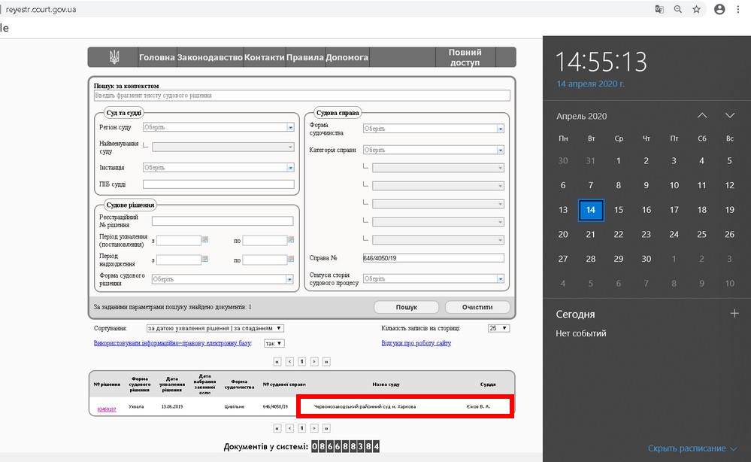Go to previous page using < below results table
Image resolution: width=751 pixels, height=462 pixels.
289,428
